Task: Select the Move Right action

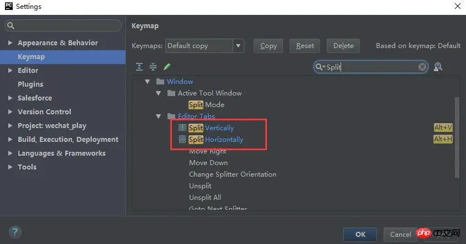Action: click(208, 151)
